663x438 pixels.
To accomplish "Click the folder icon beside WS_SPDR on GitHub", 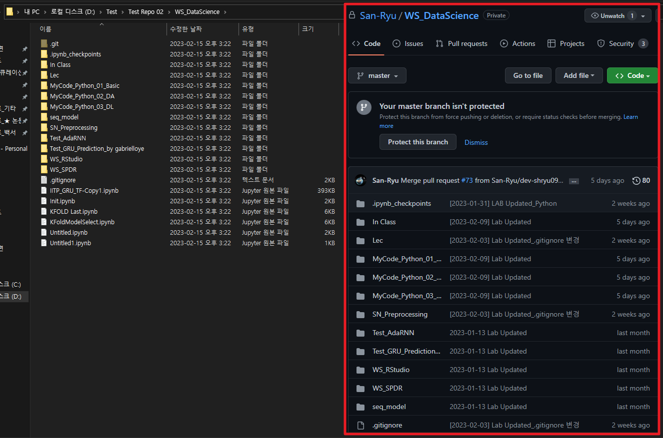I will point(360,388).
